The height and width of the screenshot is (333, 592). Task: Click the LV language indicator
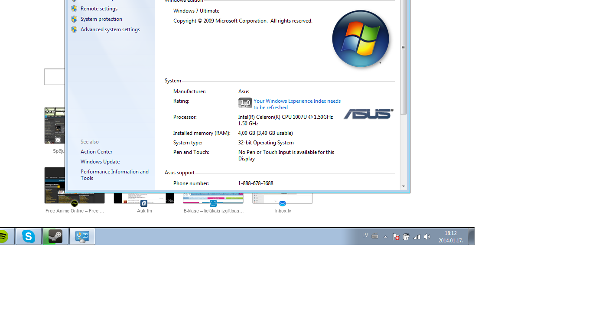(365, 235)
